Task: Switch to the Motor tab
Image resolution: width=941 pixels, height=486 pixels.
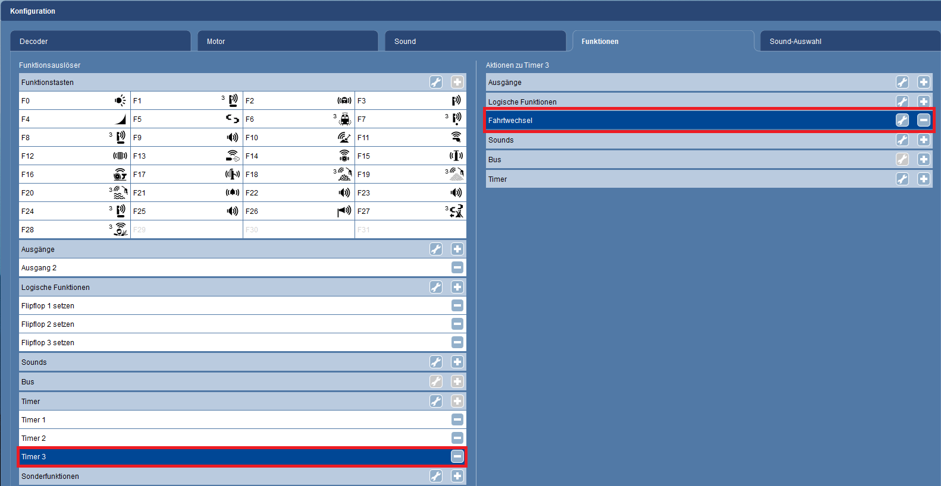Action: [287, 42]
